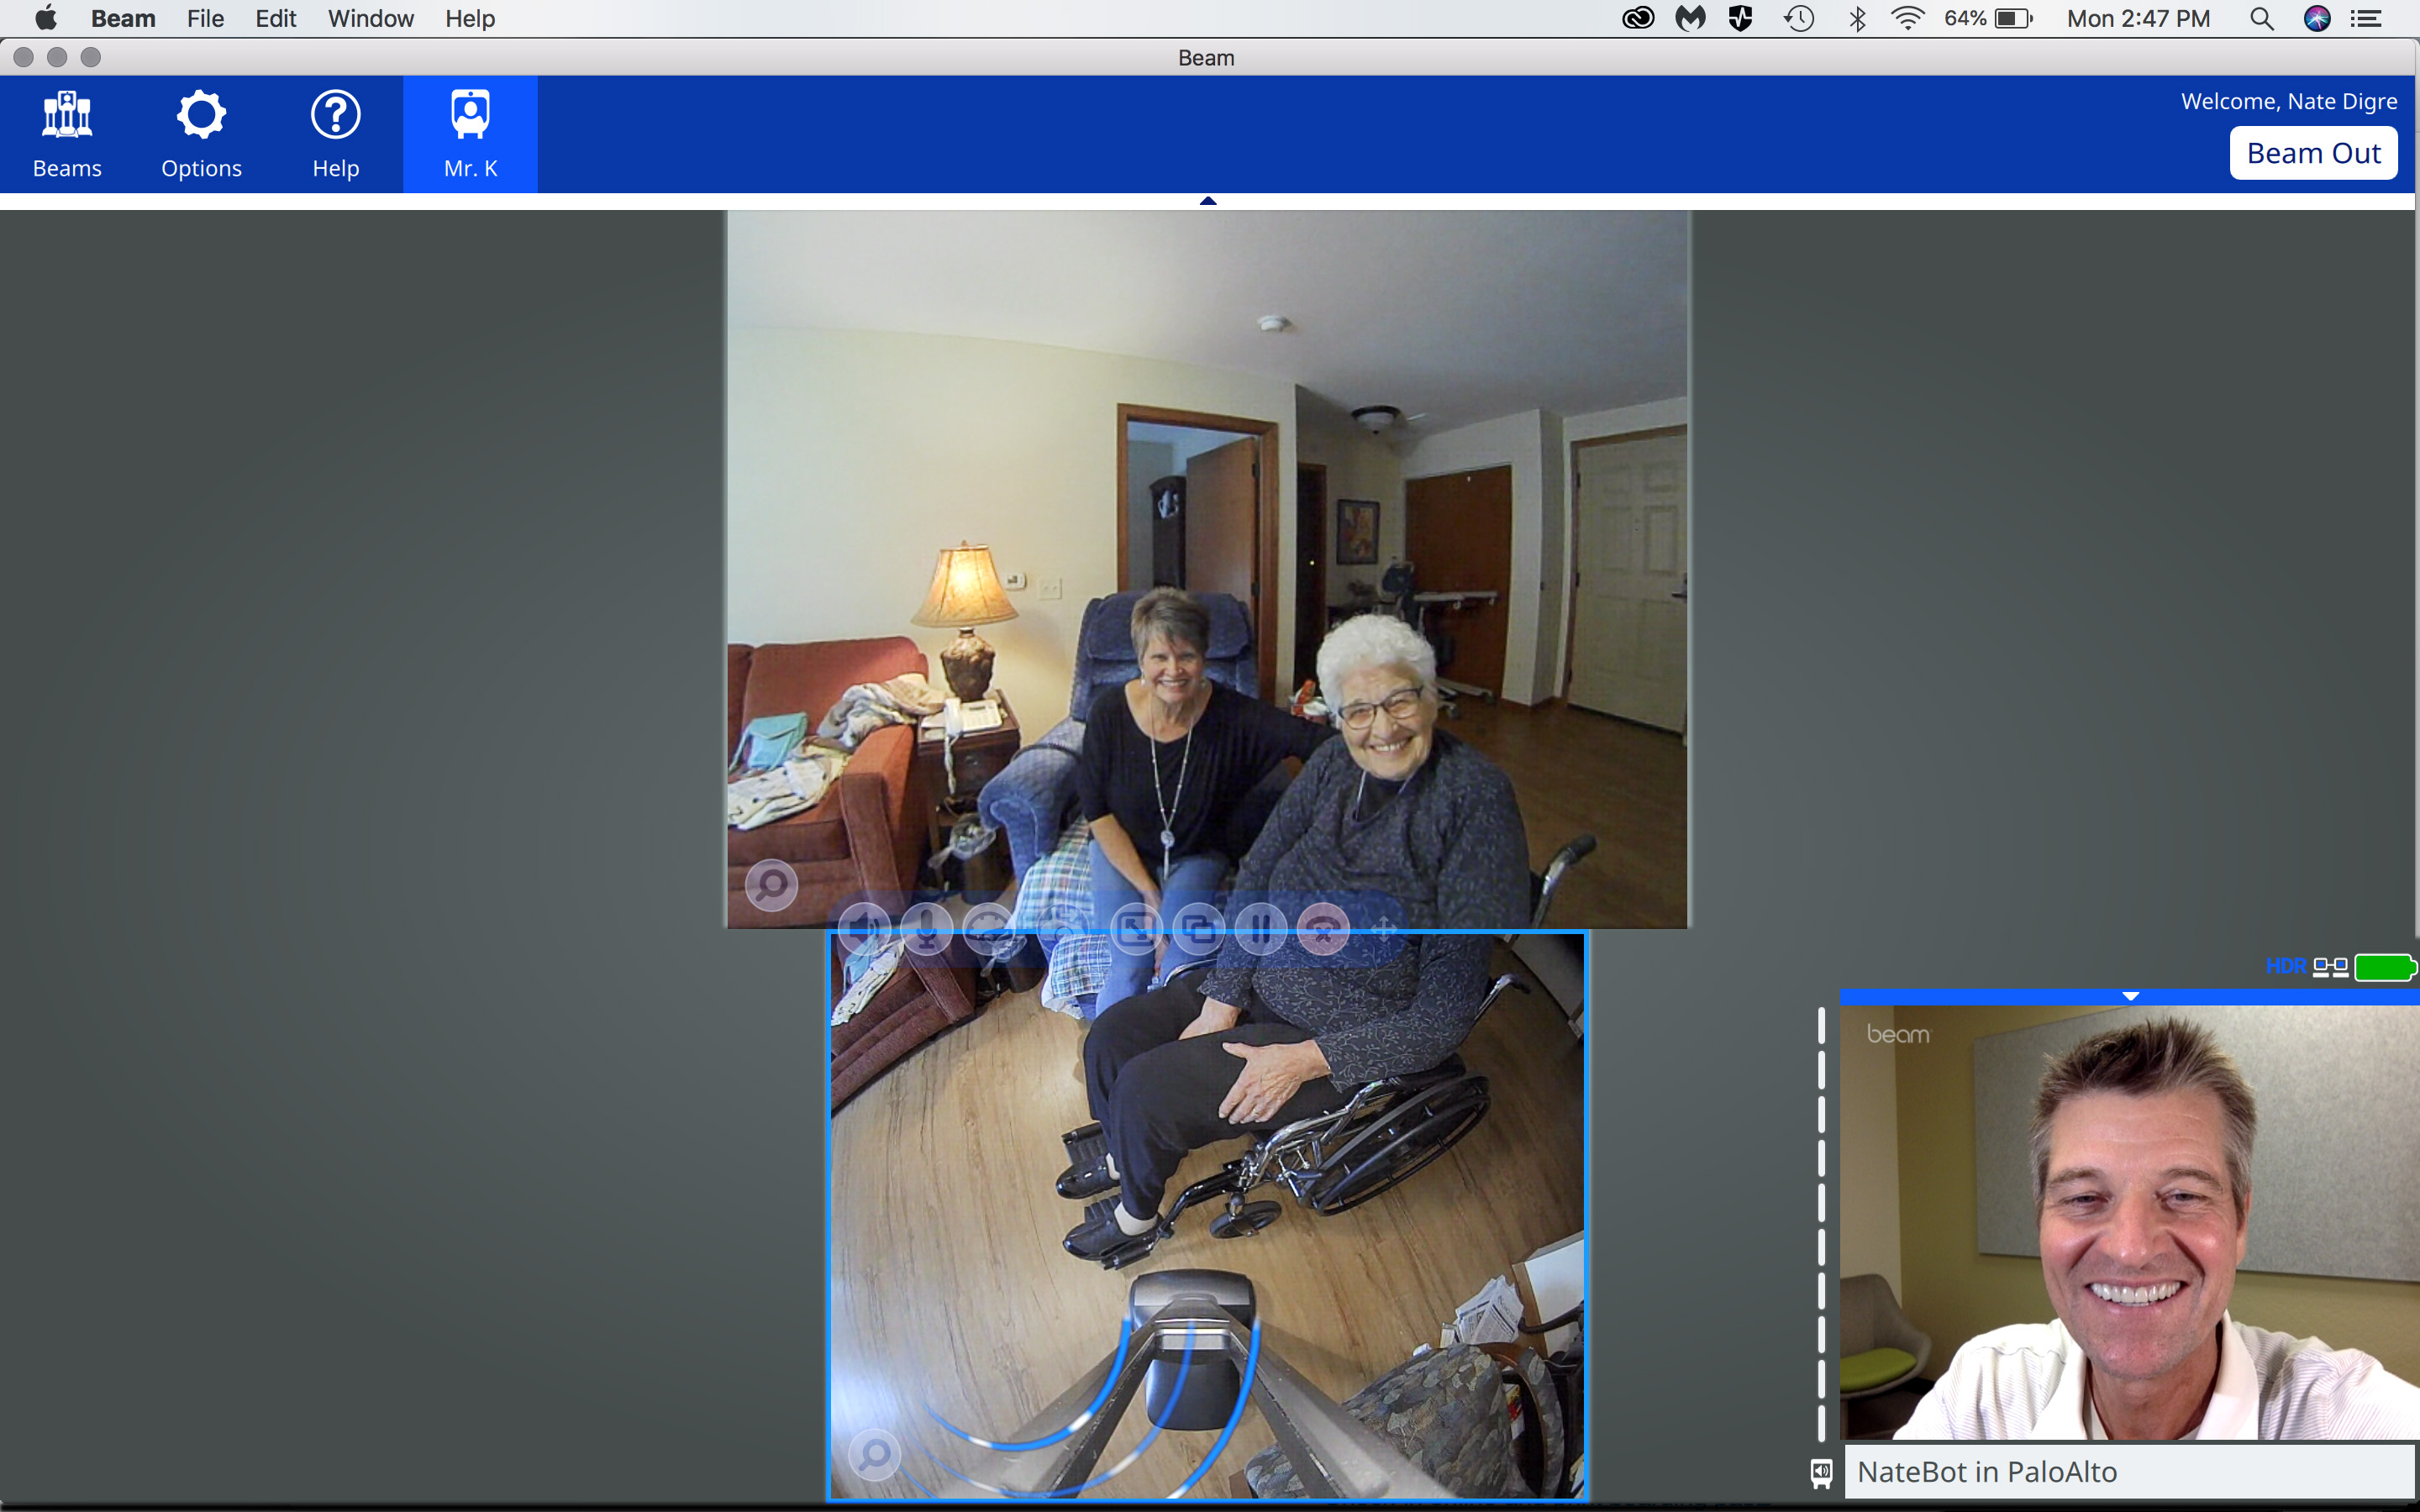
Task: Open Time Machine menu bar icon
Action: click(1799, 18)
